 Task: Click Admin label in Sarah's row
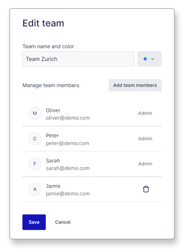[x=145, y=164]
